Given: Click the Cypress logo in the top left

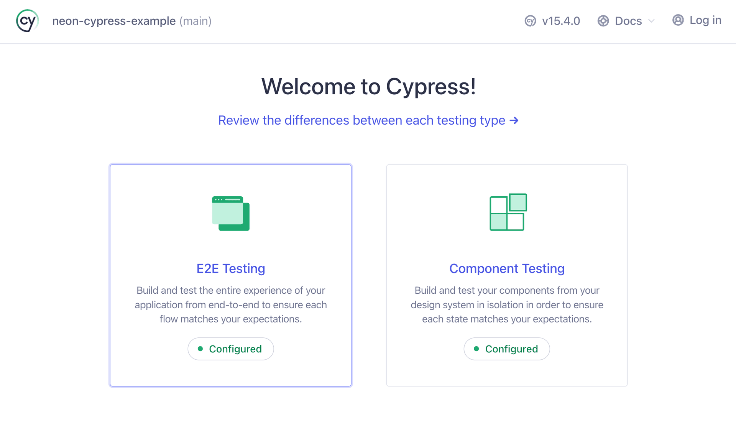Looking at the screenshot, I should point(27,21).
